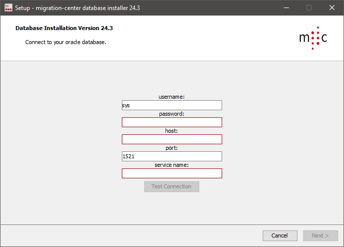This screenshot has height=247, width=344.
Task: Focus the username field containing sys
Action: pos(171,105)
